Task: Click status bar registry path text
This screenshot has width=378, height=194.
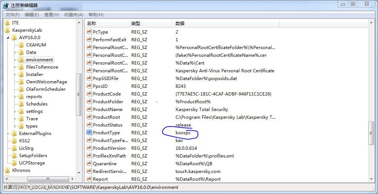Action: 91,187
